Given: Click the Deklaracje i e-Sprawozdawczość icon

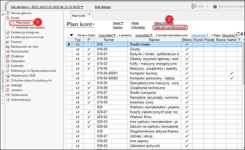Looking at the screenshot, I should click(8, 71).
